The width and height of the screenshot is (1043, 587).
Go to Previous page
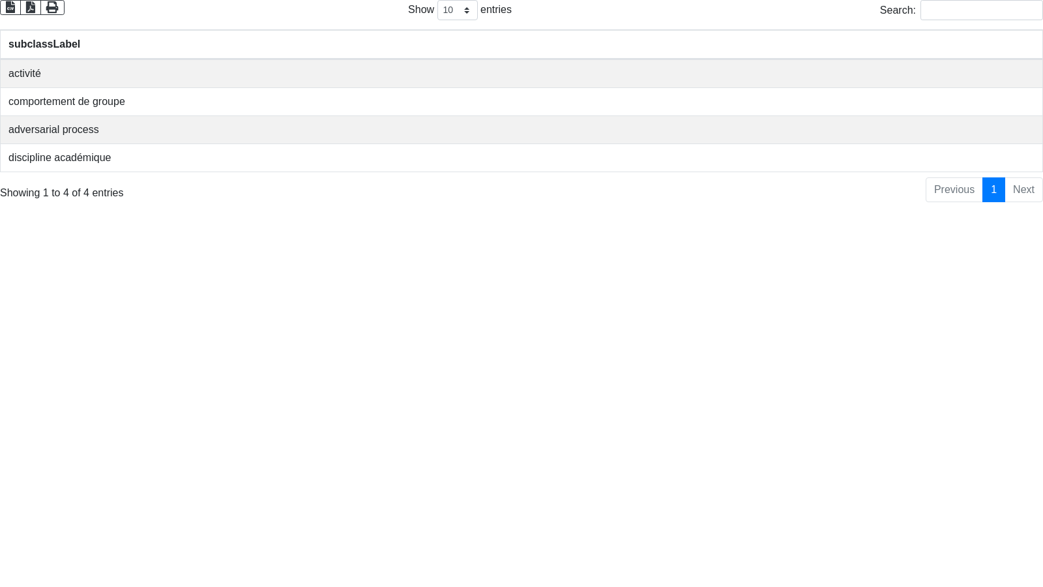954,190
